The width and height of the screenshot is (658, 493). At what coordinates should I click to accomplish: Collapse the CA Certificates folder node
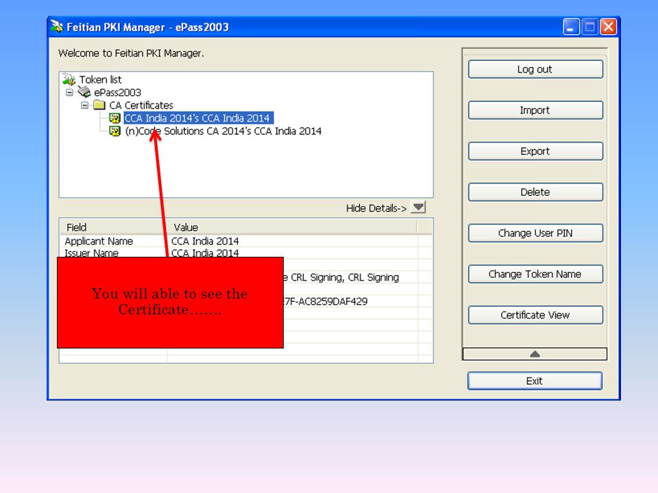point(85,105)
